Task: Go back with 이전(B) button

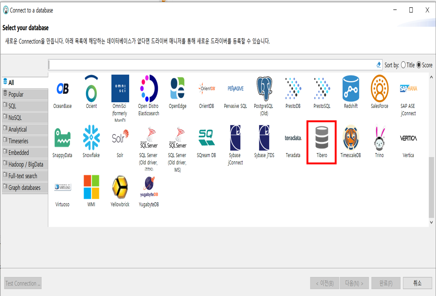Action: pyautogui.click(x=325, y=283)
